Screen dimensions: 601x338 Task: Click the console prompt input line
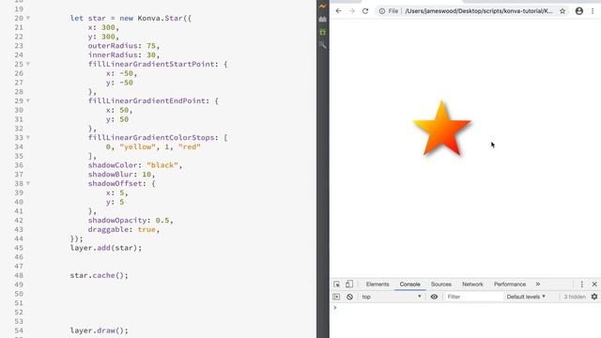466,308
